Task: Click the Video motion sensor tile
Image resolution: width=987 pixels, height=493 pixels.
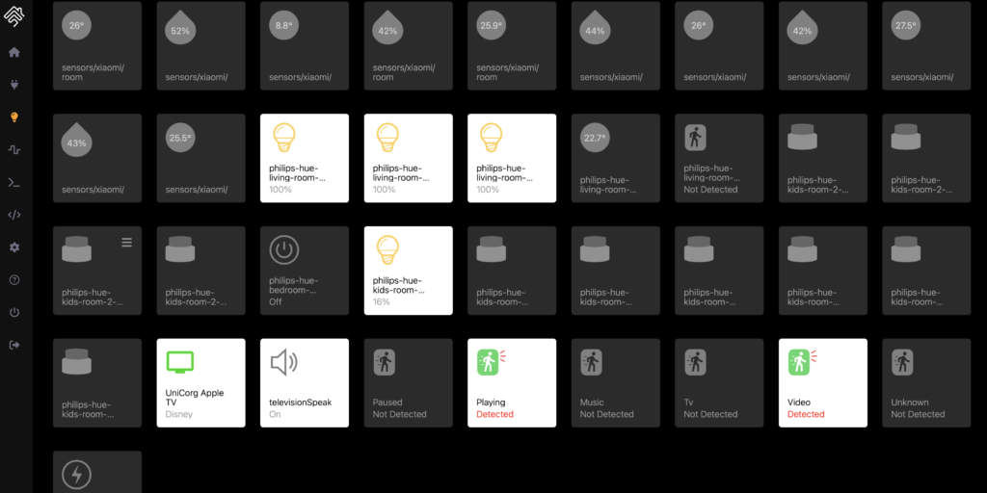Action: click(822, 383)
